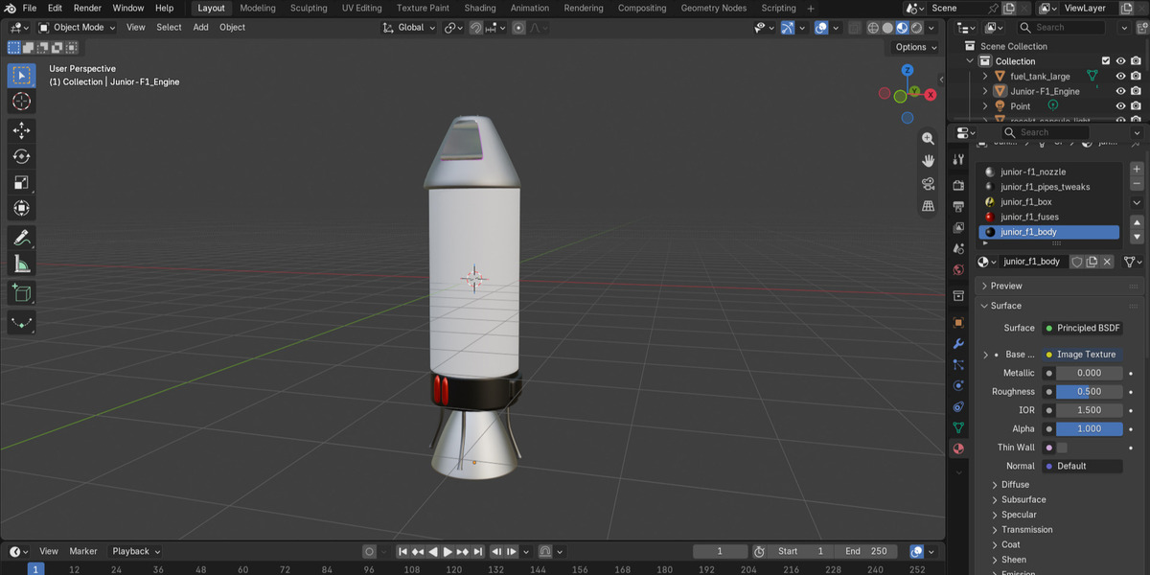Switch to orthographic grid view icon
1150x575 pixels.
(928, 206)
